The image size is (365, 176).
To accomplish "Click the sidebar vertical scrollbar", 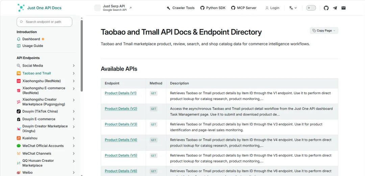I will click(x=82, y=56).
